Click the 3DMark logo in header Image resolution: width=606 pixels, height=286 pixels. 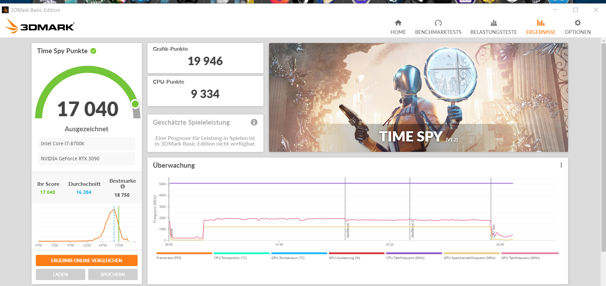(40, 26)
